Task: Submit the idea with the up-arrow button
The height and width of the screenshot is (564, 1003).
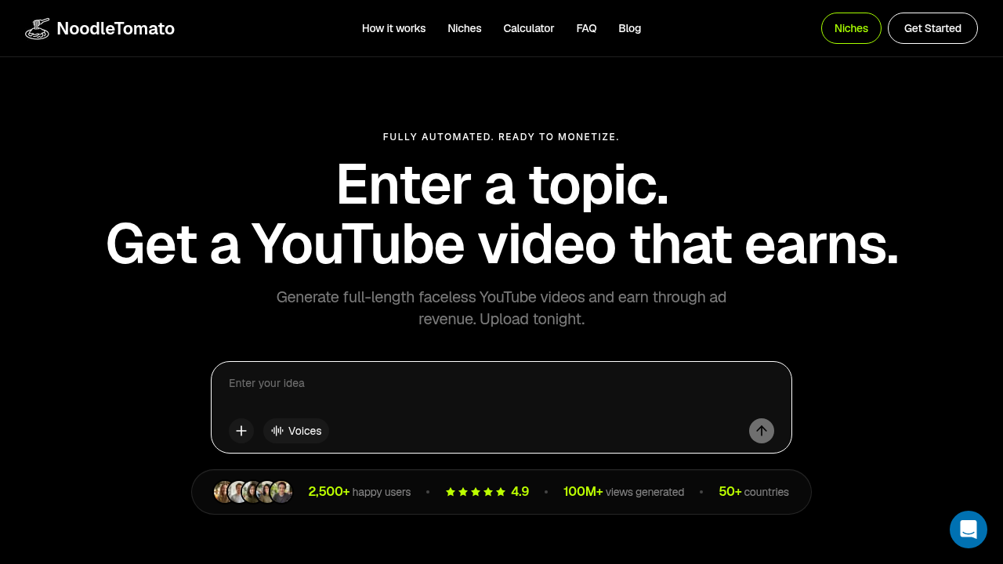Action: click(762, 431)
